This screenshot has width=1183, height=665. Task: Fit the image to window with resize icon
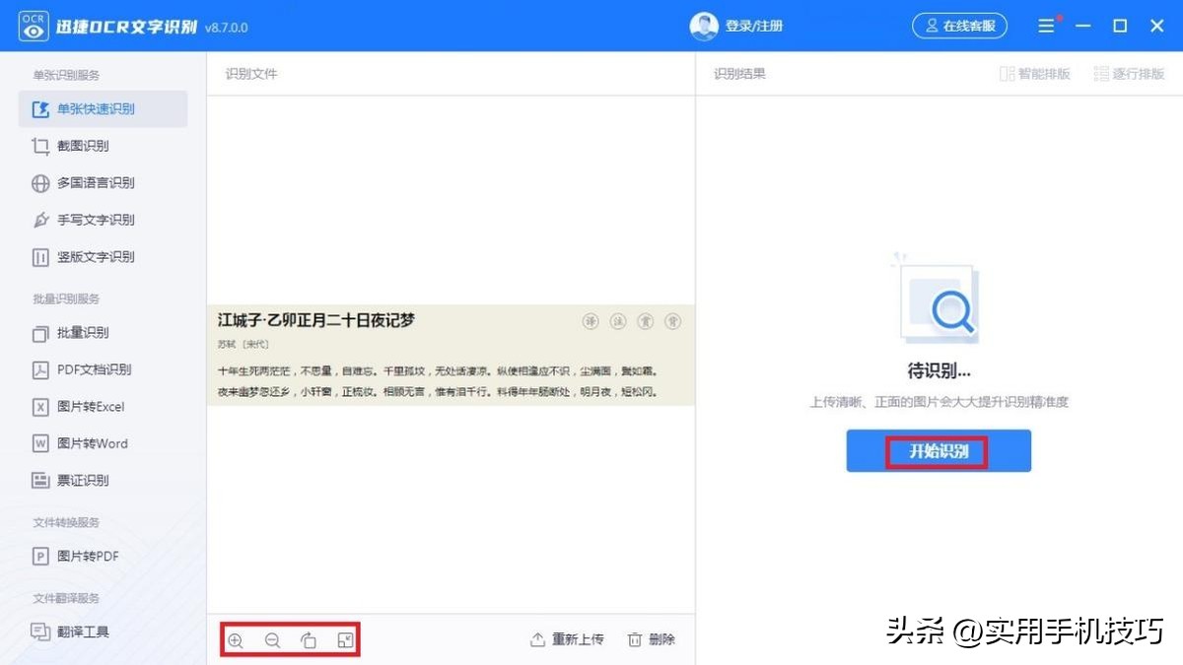pos(343,639)
